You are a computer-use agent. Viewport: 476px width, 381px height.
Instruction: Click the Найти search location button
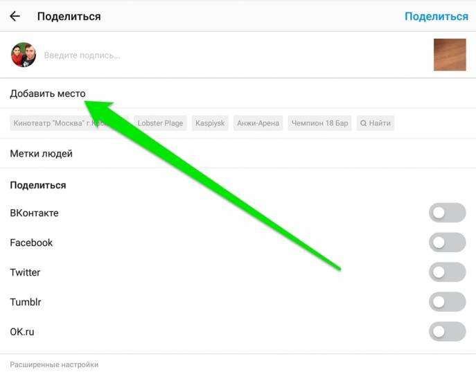point(376,123)
